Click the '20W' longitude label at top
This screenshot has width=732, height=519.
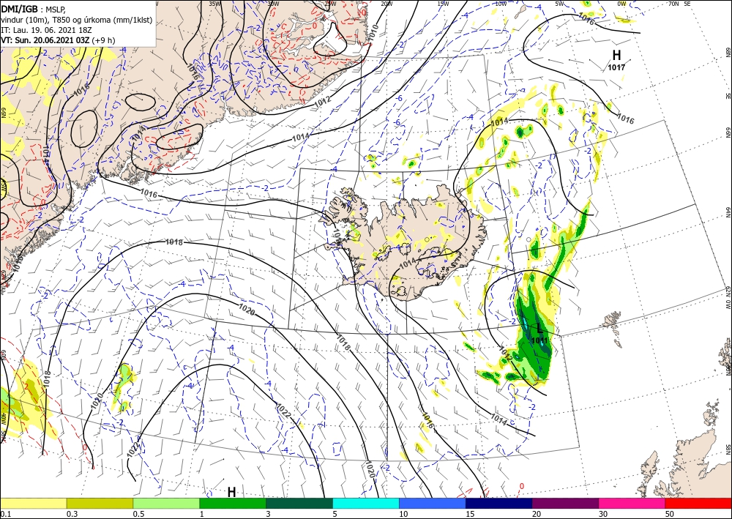pos(386,4)
